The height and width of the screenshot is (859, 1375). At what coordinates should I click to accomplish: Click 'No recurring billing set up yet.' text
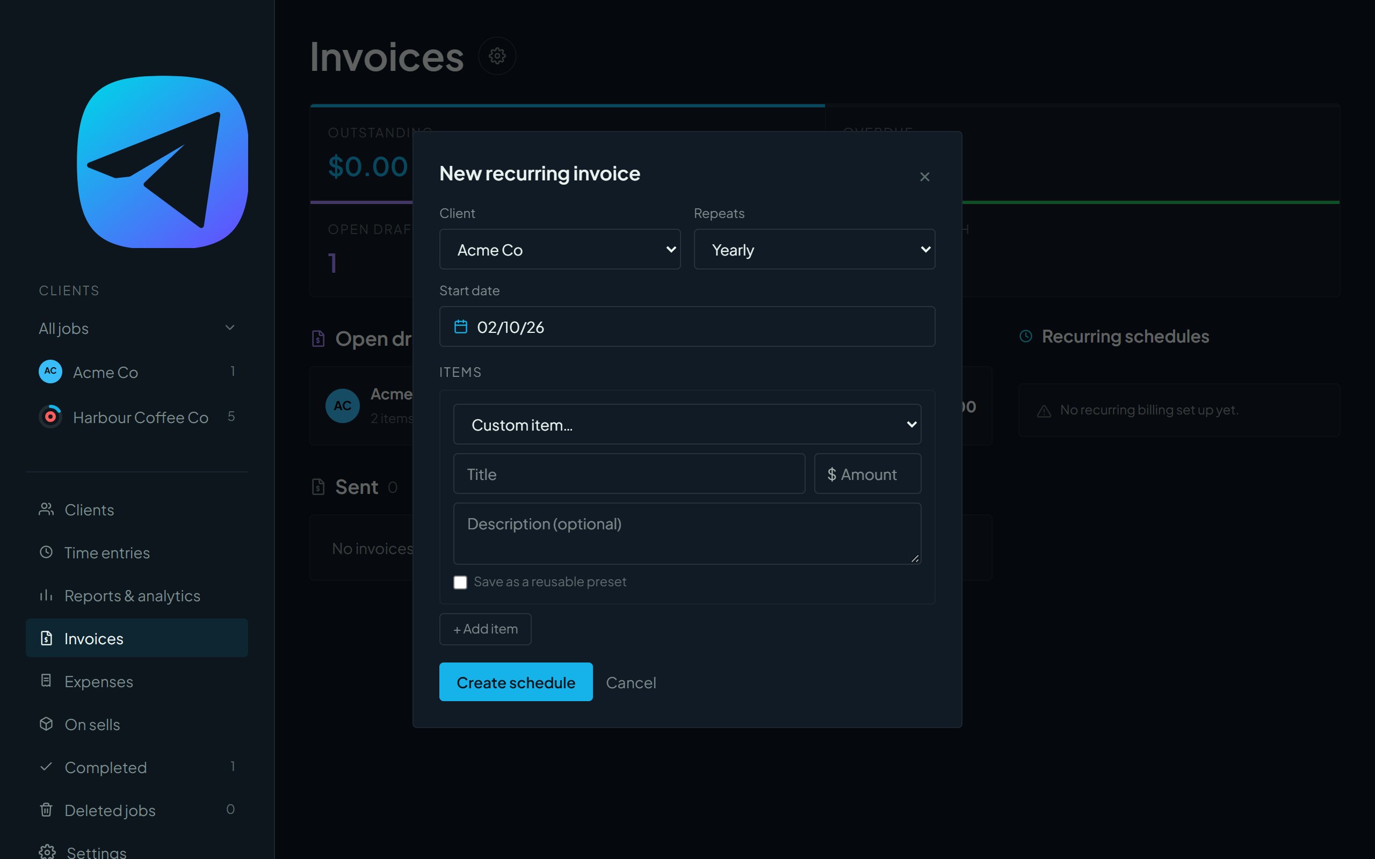[1149, 410]
